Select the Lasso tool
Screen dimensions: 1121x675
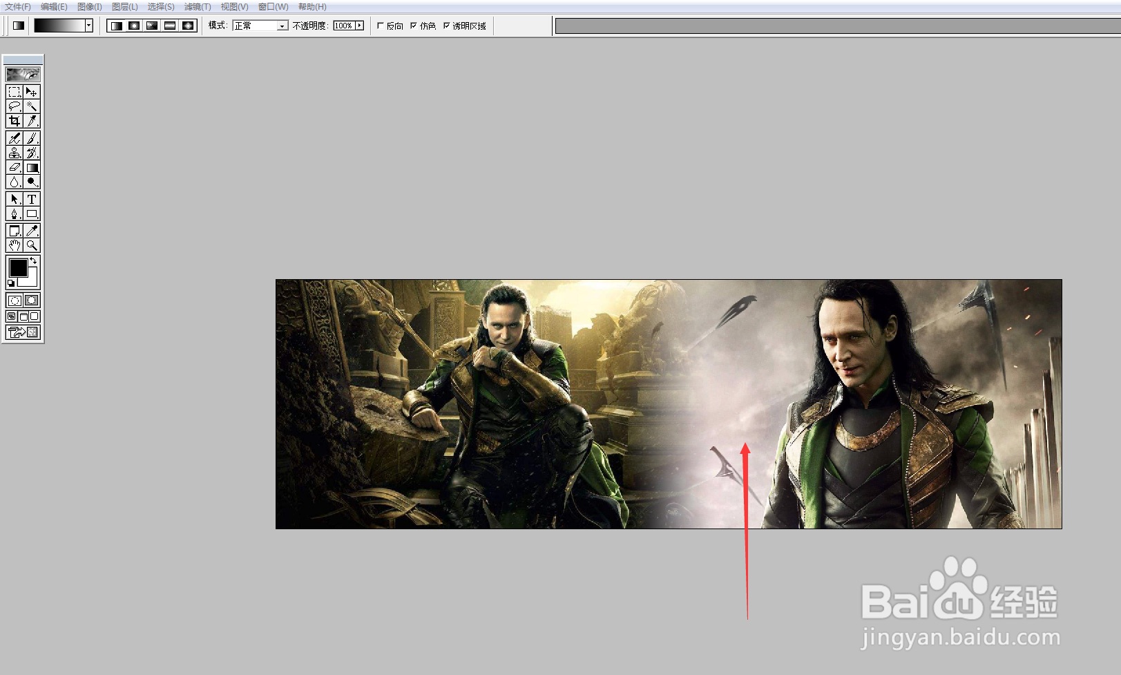point(15,106)
